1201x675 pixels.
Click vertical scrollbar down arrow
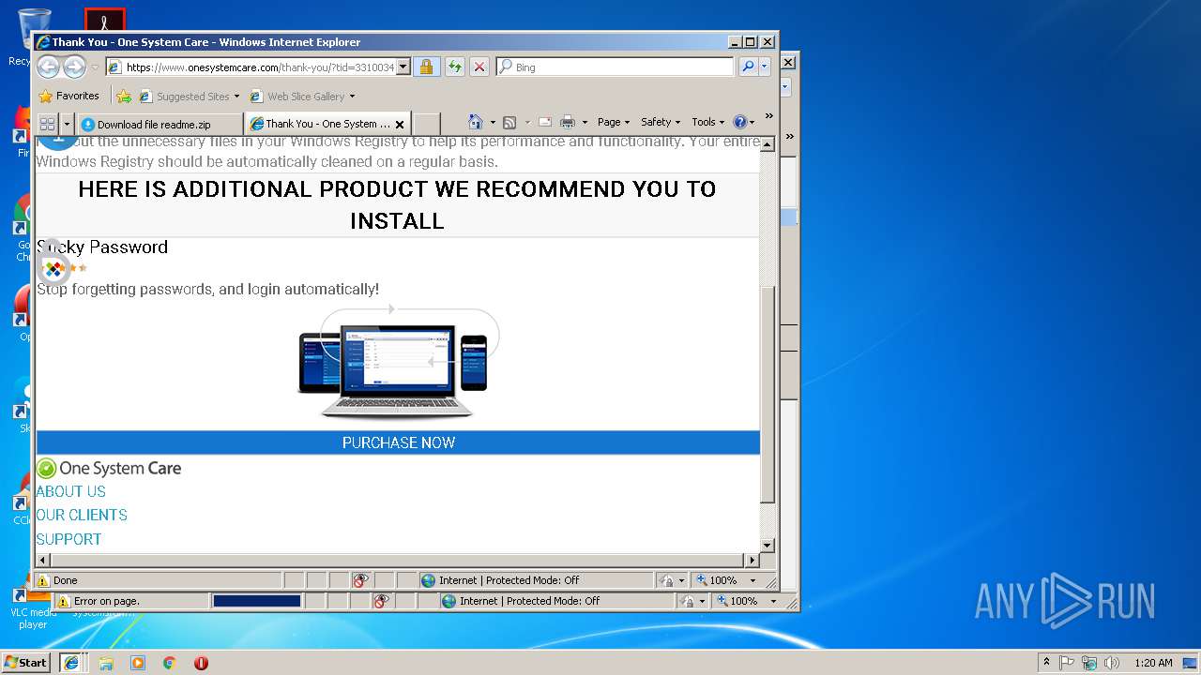tap(767, 545)
